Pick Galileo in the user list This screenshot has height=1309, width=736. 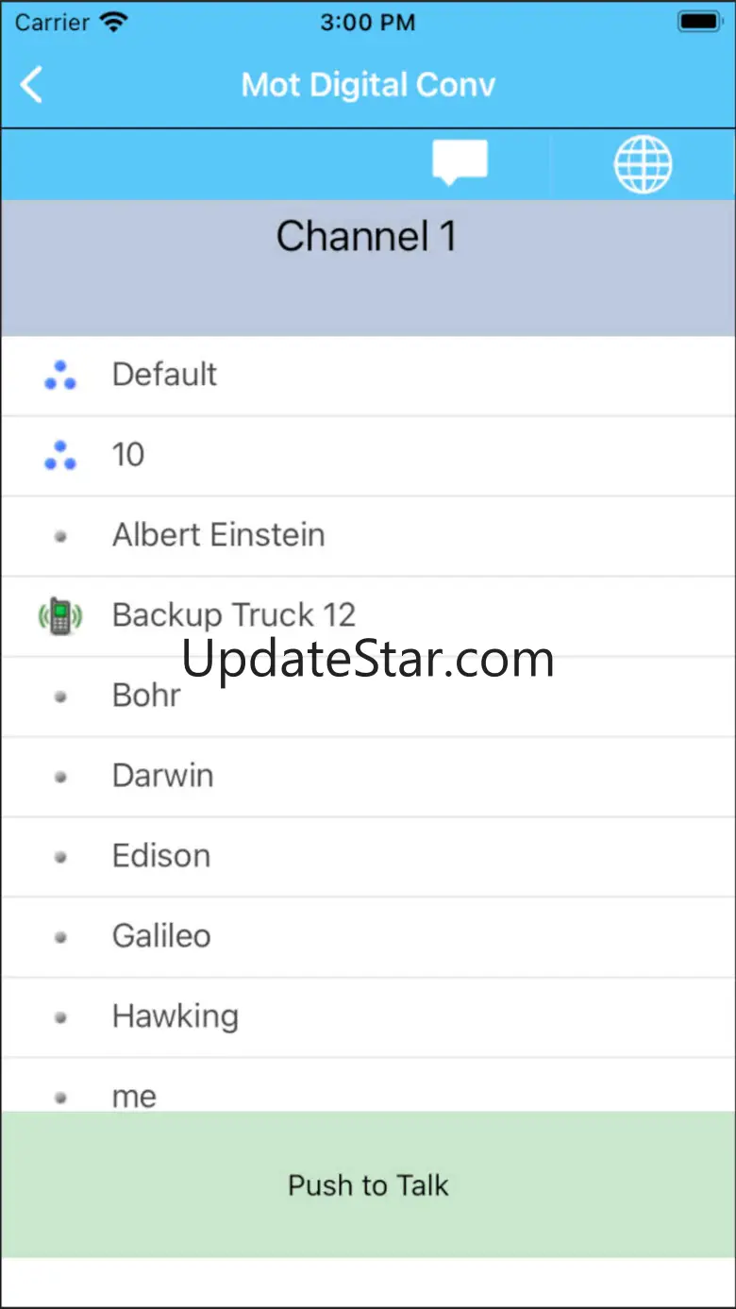(x=368, y=937)
